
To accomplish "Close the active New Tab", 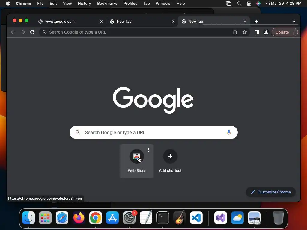I will click(245, 22).
